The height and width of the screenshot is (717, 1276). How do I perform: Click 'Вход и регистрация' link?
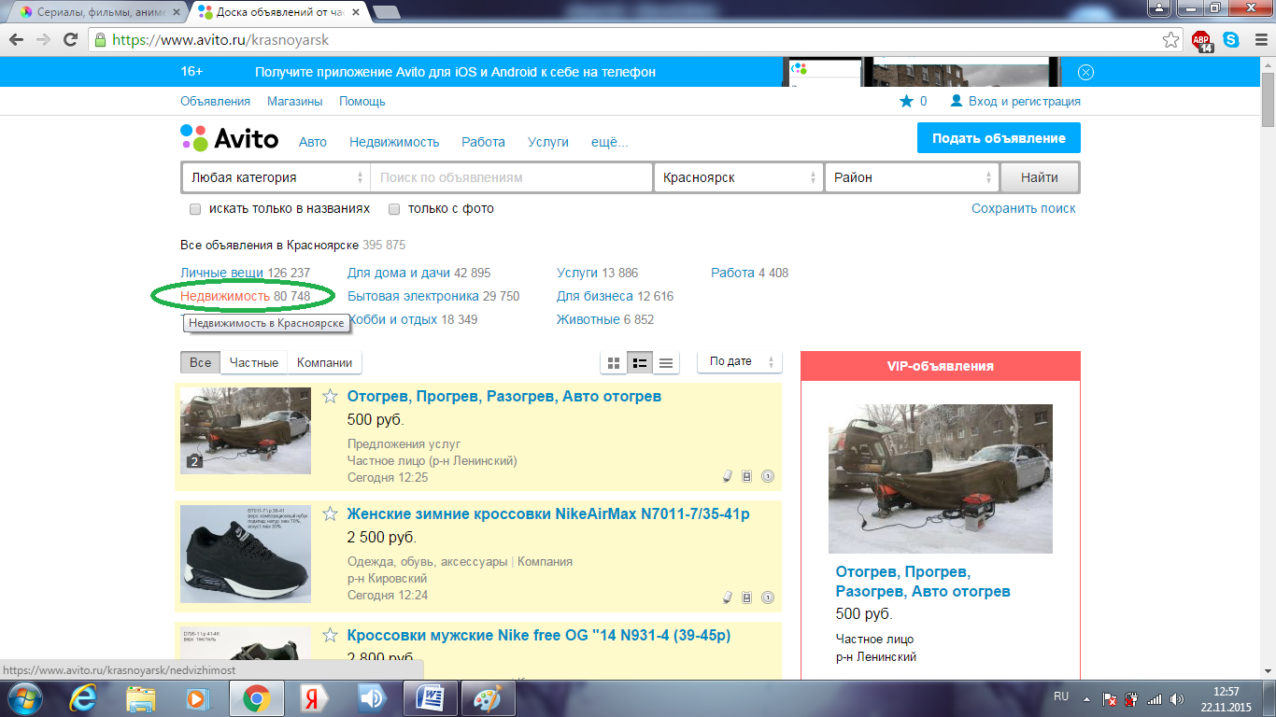tap(1015, 101)
